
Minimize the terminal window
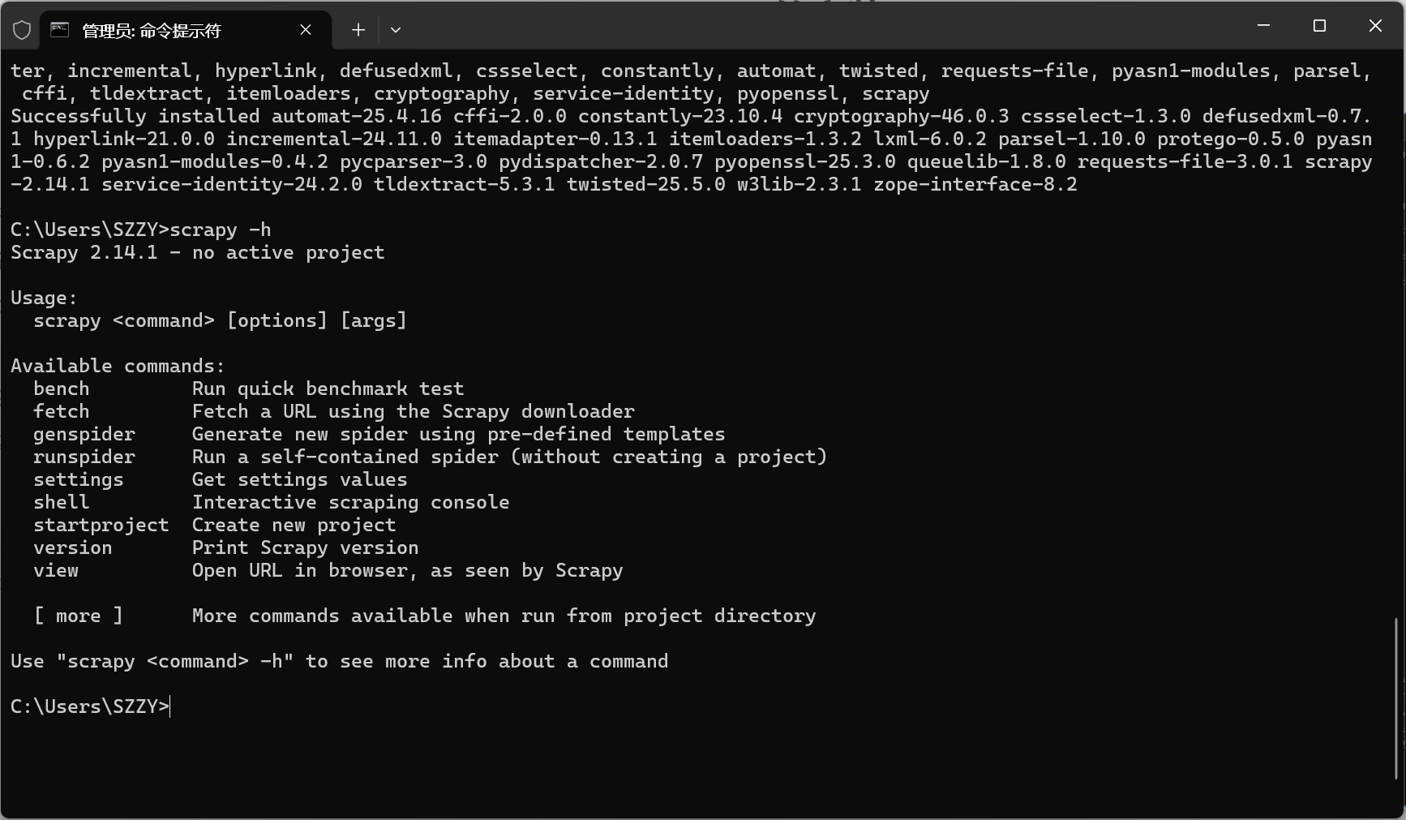click(x=1263, y=26)
